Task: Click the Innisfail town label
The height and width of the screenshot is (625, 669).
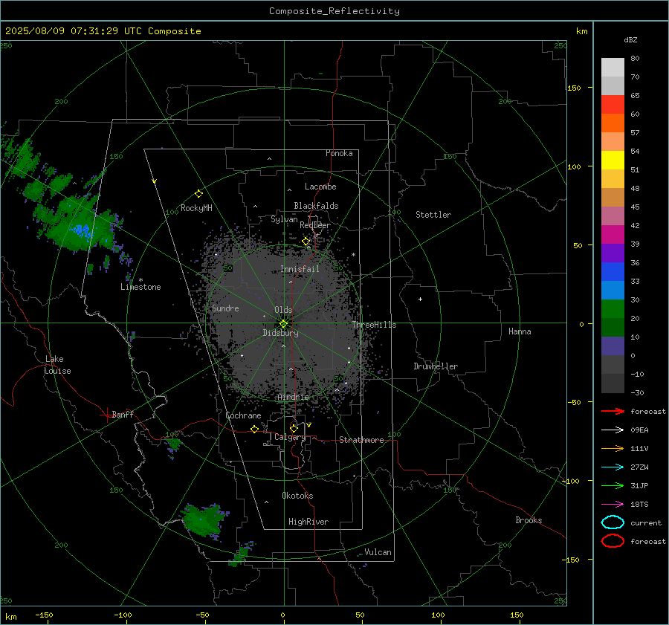Action: point(300,269)
